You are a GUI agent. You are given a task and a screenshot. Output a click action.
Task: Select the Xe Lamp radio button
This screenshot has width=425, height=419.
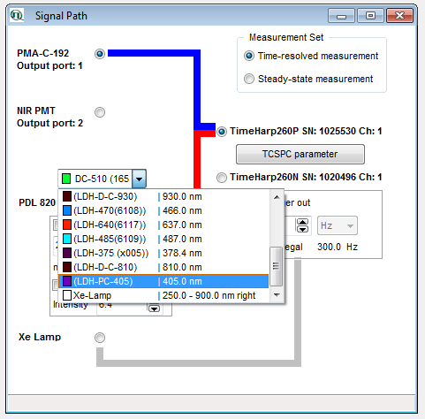coord(100,338)
